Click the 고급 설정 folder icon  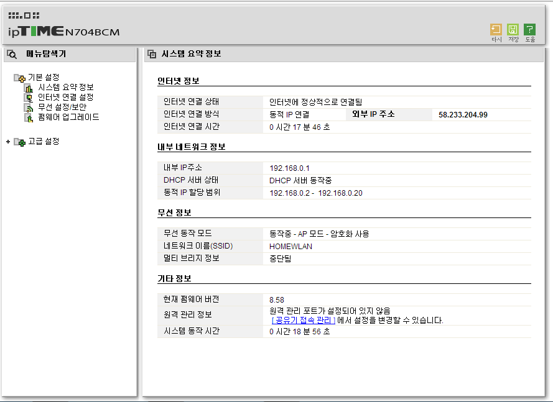click(19, 142)
